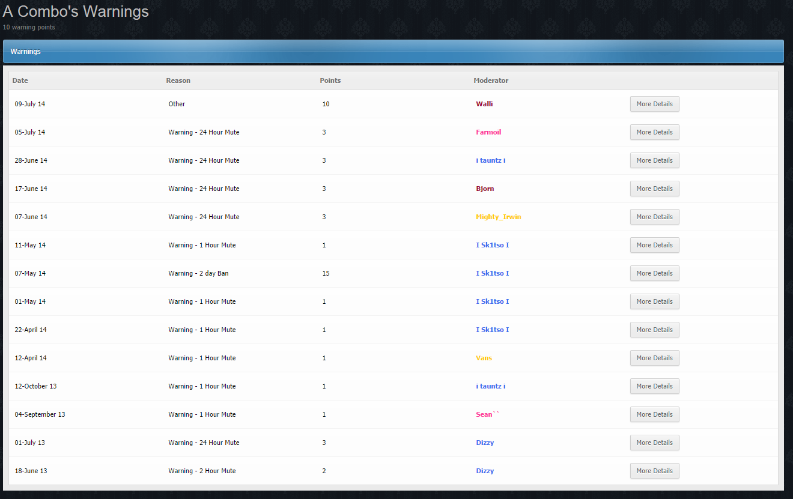Click Dizzy in the 18-June 13 row
Viewport: 793px width, 499px height.
point(485,471)
